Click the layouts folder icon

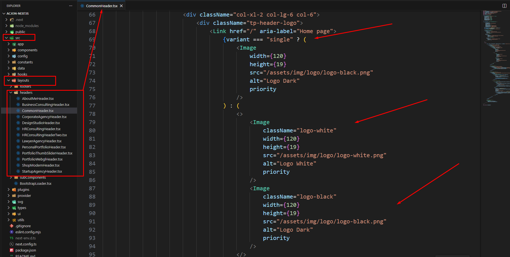pos(14,81)
